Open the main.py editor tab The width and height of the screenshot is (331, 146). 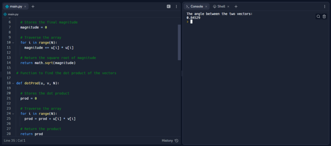click(x=16, y=6)
